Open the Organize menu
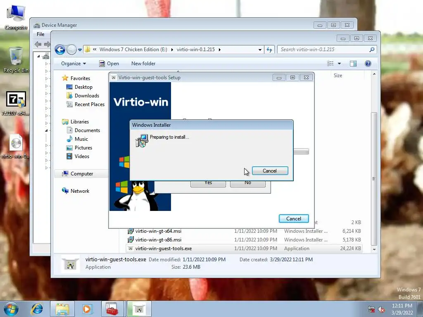The height and width of the screenshot is (317, 423). [x=74, y=64]
